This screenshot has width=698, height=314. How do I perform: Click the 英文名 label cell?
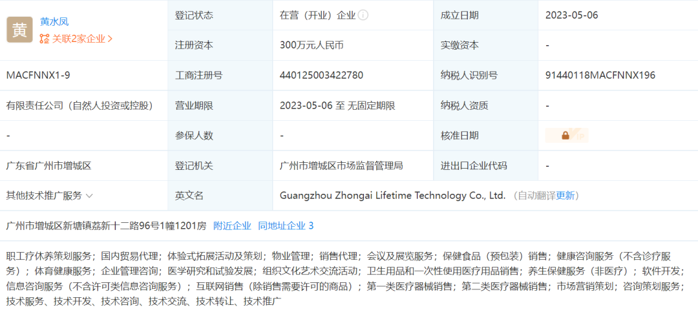click(x=220, y=196)
